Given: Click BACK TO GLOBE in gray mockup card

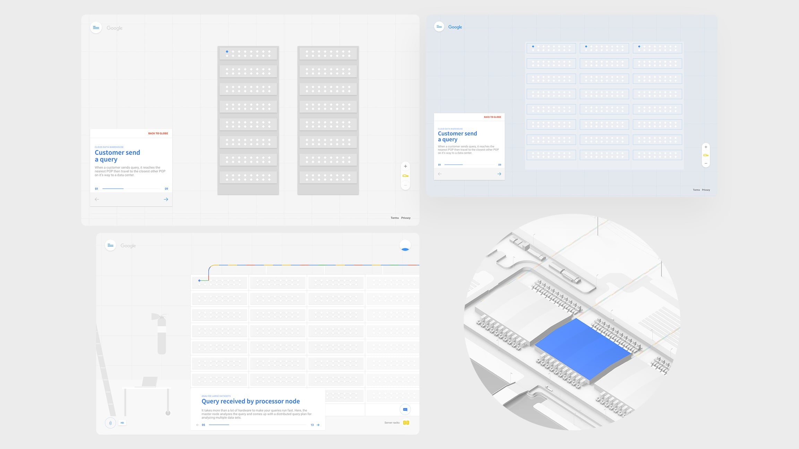Looking at the screenshot, I should click(x=158, y=133).
